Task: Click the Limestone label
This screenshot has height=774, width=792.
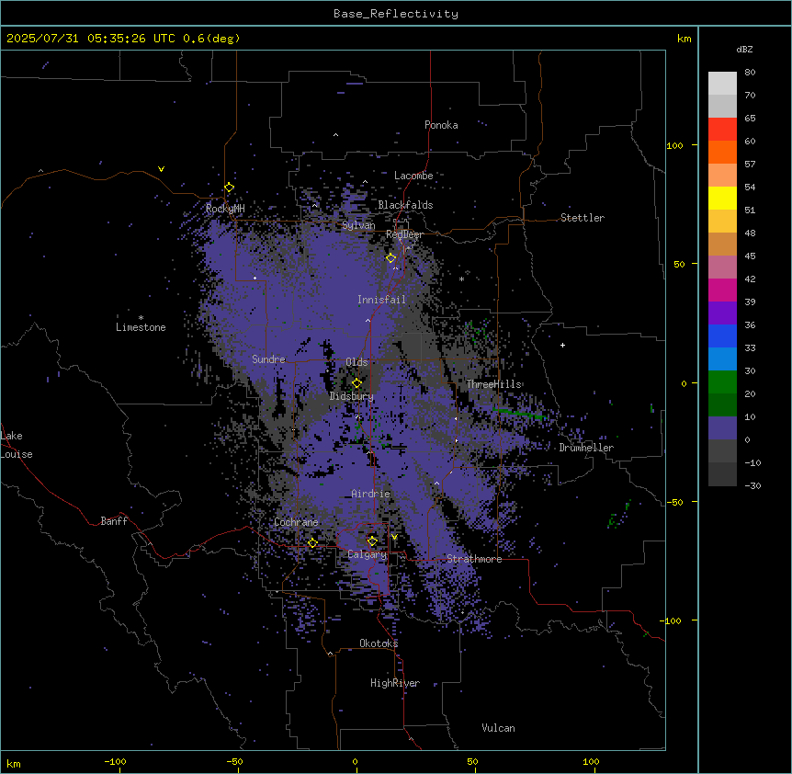Action: [141, 327]
